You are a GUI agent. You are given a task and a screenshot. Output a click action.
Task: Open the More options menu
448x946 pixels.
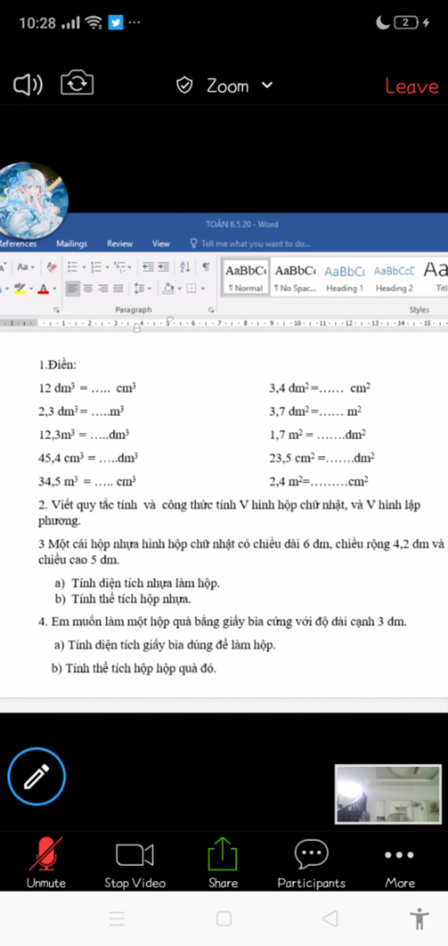[399, 867]
